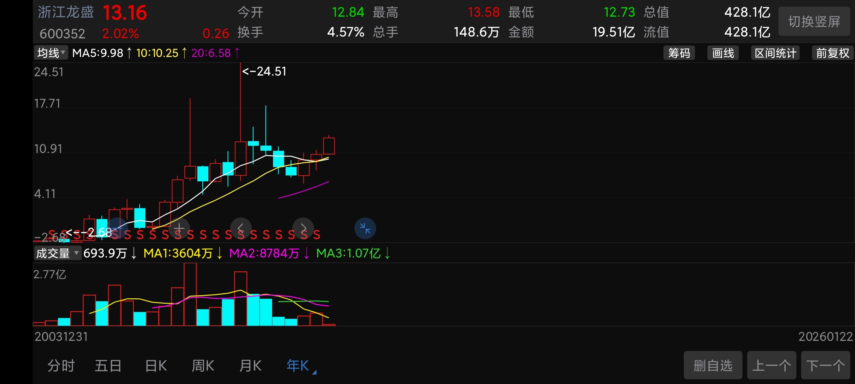Toggle the 筹码 chip distribution view
Image resolution: width=855 pixels, height=384 pixels.
click(x=679, y=53)
